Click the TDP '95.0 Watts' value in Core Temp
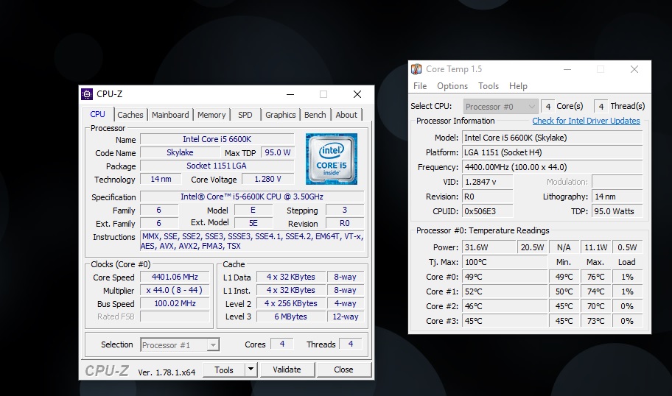 tap(617, 211)
